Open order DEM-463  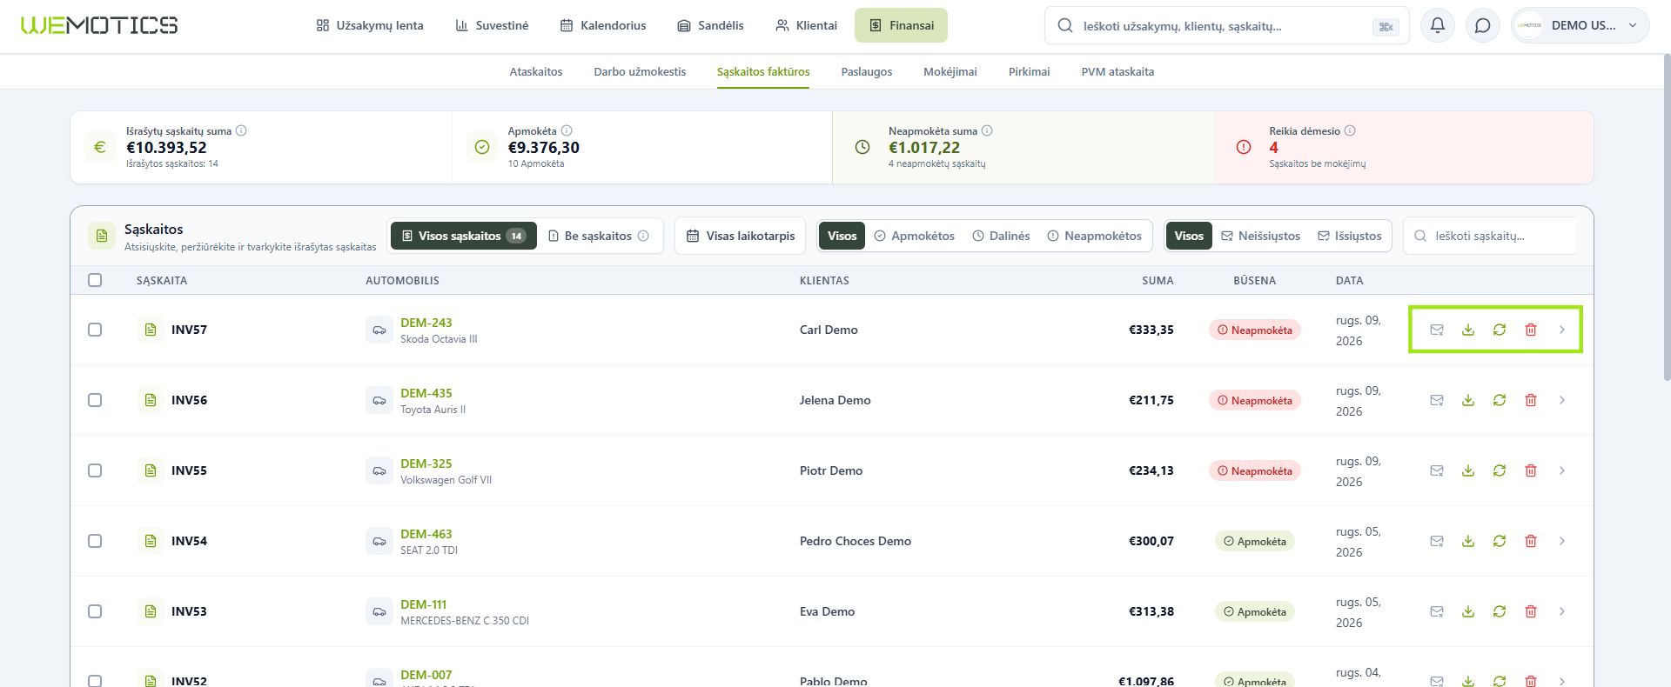pos(426,534)
